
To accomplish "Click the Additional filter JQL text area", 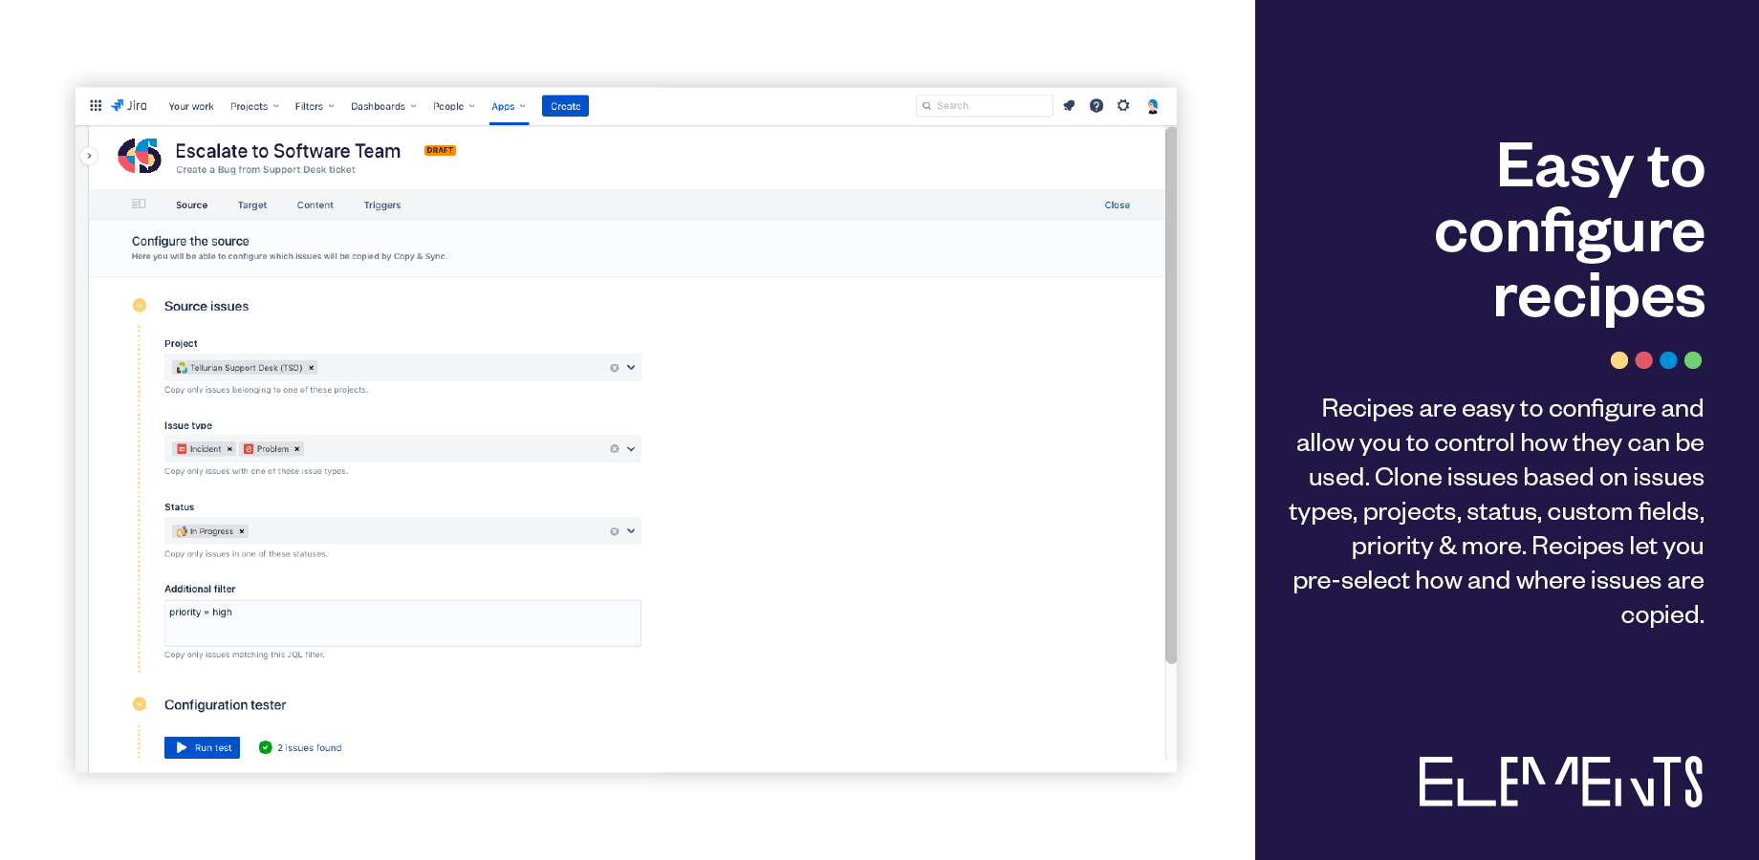I will pyautogui.click(x=402, y=623).
